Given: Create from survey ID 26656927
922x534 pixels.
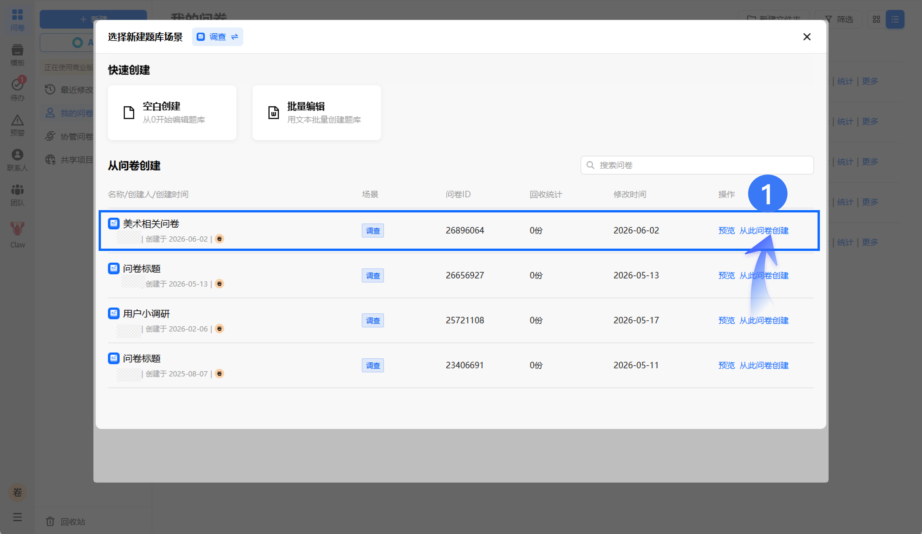Looking at the screenshot, I should coord(764,275).
